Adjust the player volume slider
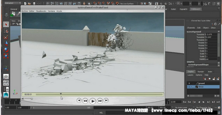The height and width of the screenshot is (115, 222). pyautogui.click(x=29, y=98)
